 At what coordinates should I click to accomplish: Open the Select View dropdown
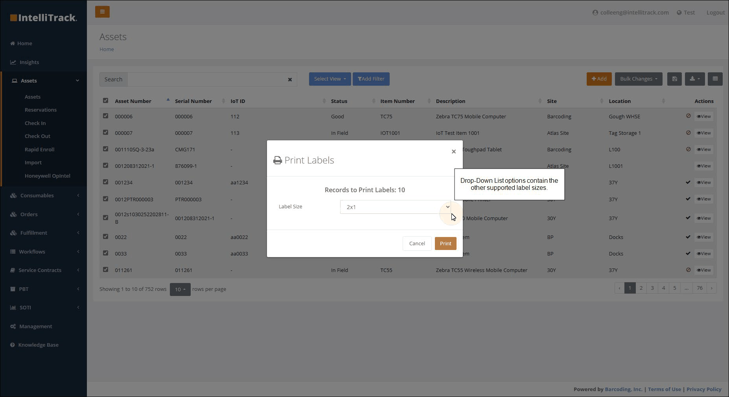click(x=330, y=79)
